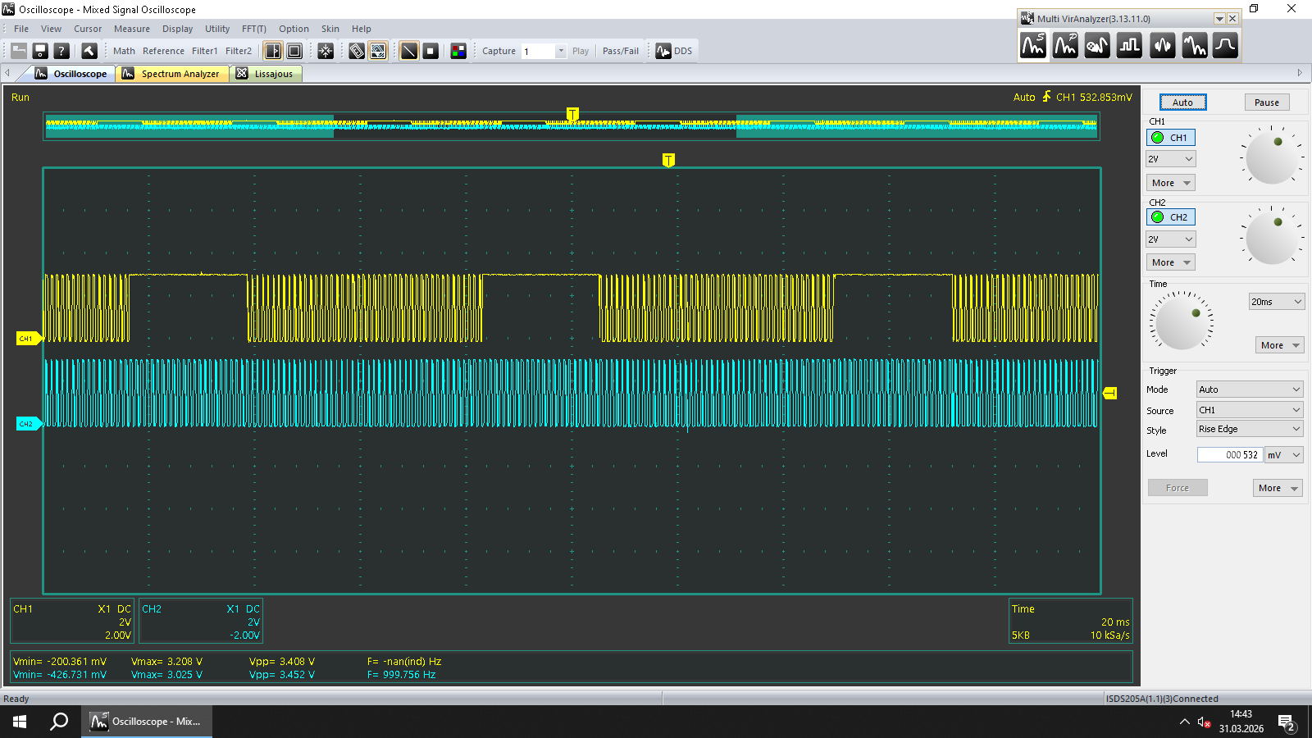The width and height of the screenshot is (1312, 738).
Task: Click the save (floppy disk) toolbar icon
Action: (39, 51)
